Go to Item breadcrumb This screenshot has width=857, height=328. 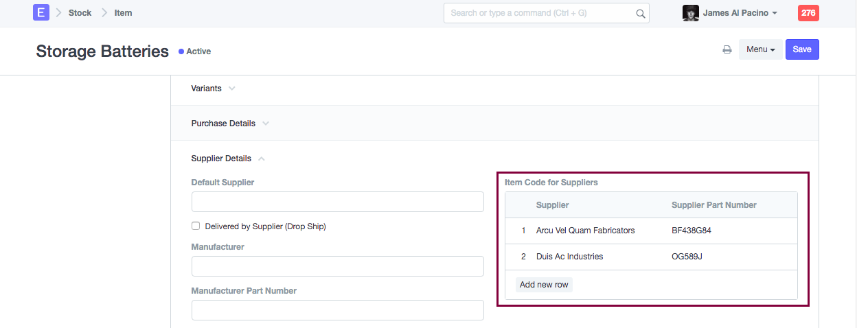pos(123,13)
